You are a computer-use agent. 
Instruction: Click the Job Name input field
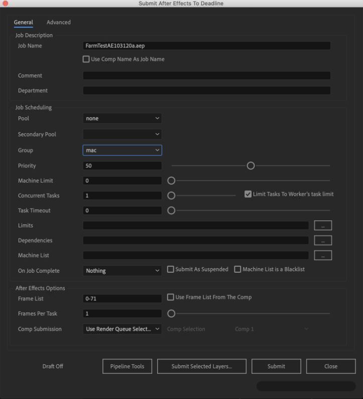point(207,46)
